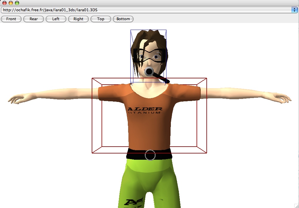Minimize the window with the yellow button
The width and height of the screenshot is (299, 208).
11,3
